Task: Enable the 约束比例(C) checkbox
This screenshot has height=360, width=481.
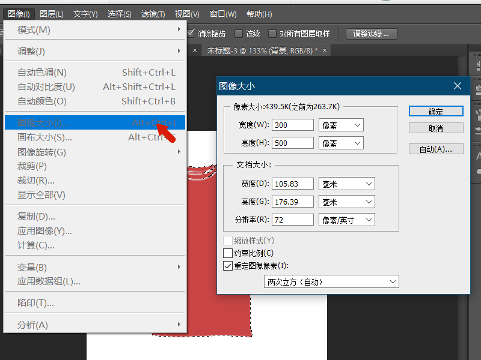Action: pyautogui.click(x=228, y=253)
